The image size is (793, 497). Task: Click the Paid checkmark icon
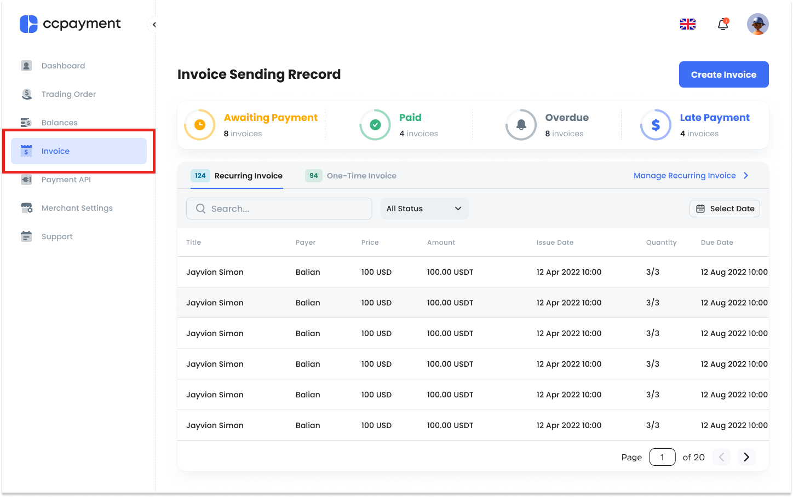tap(375, 125)
